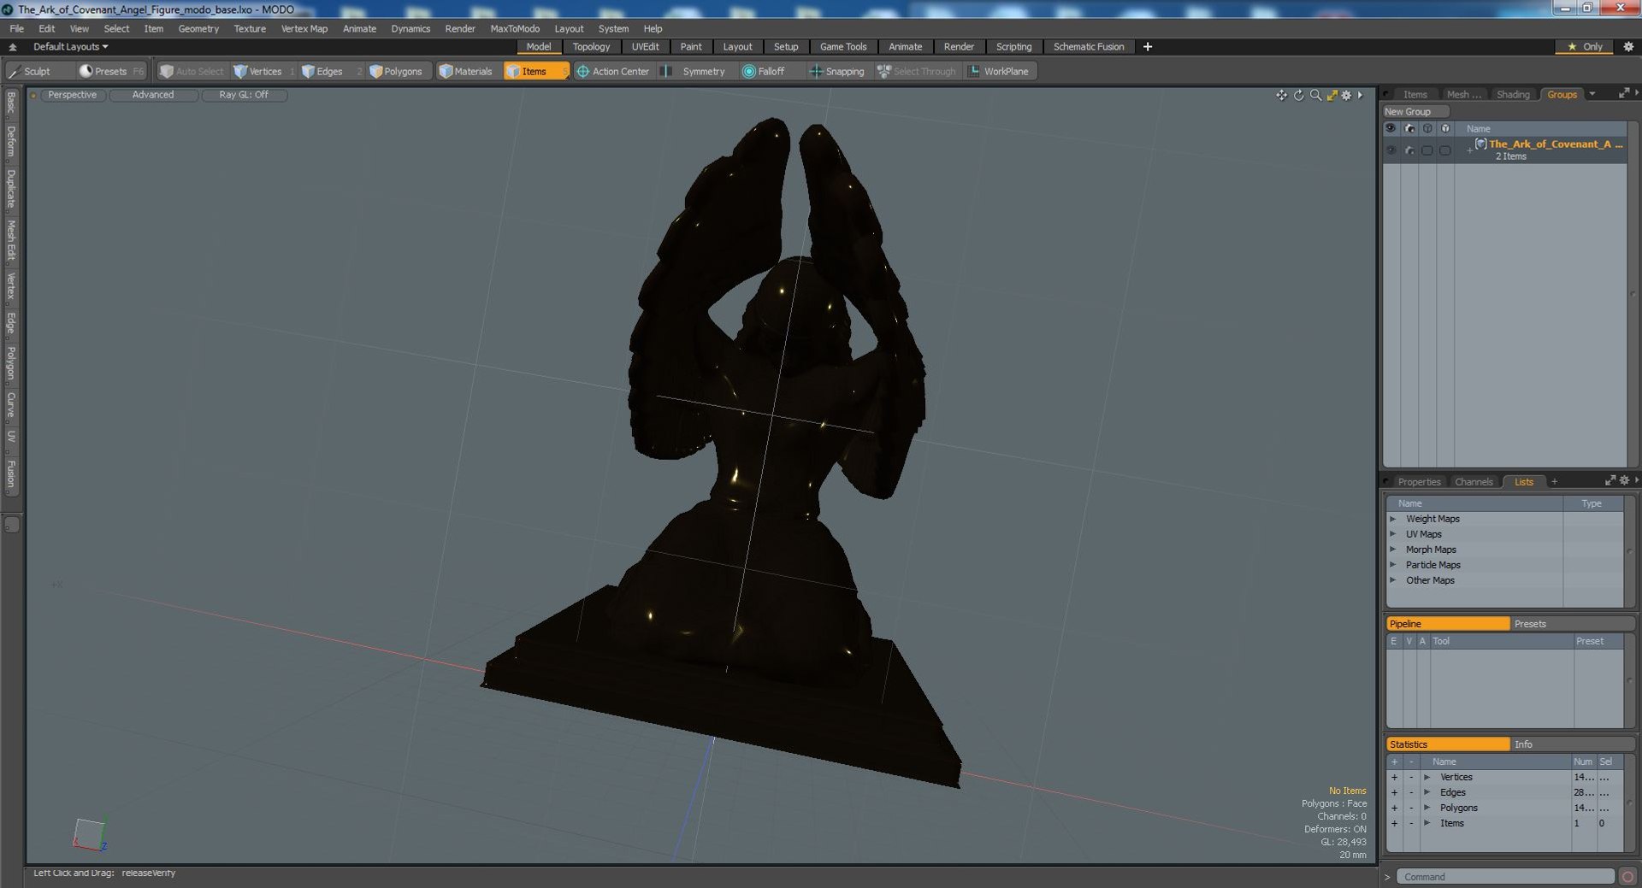Open the Action Center tool
1642x888 pixels.
613,72
